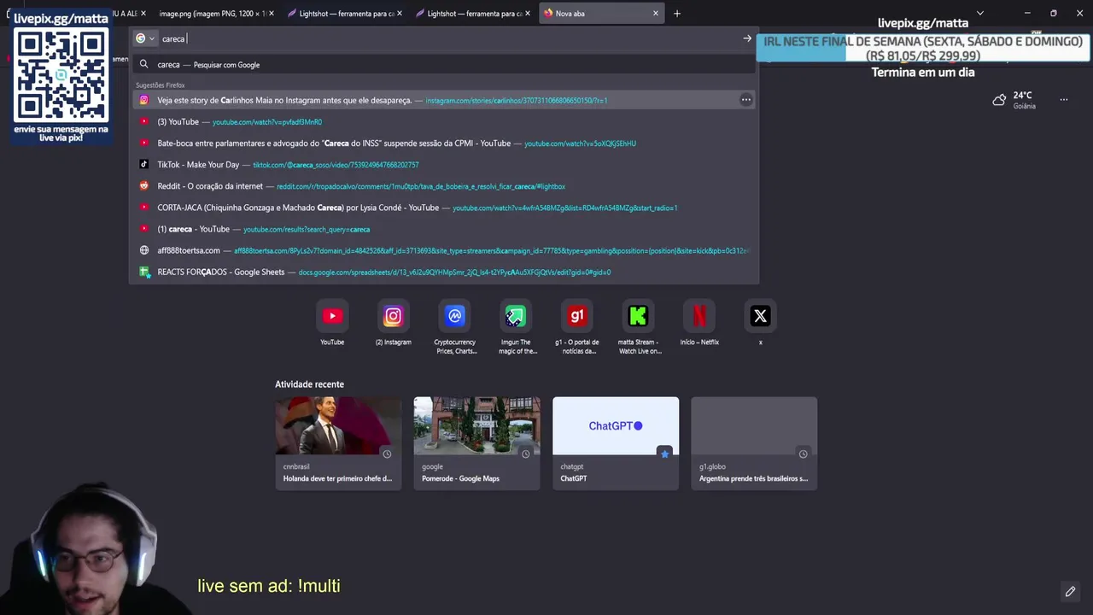Select the '(3) YouTube' suggestion
Screen dimensions: 1093x615
click(444, 122)
